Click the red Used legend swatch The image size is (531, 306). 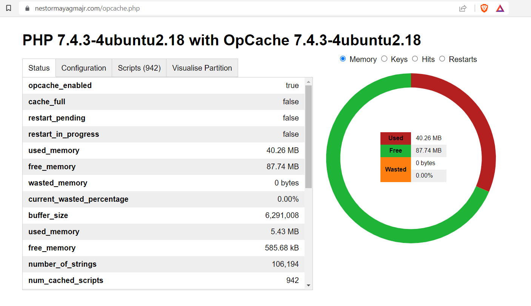click(x=395, y=138)
